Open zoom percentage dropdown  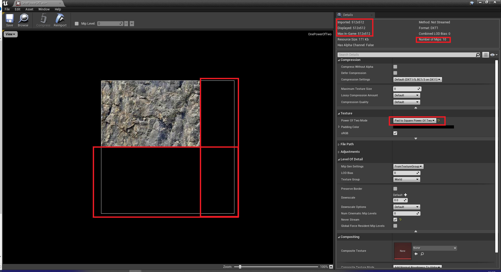pos(331,267)
